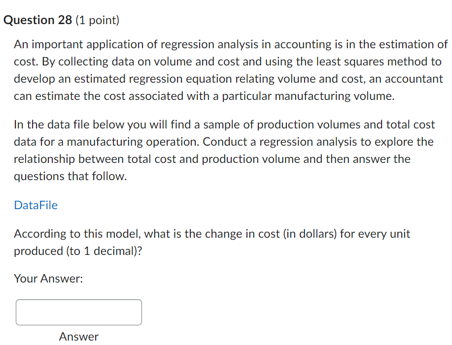Click the Your Answer input box
This screenshot has height=345, width=452.
[79, 312]
